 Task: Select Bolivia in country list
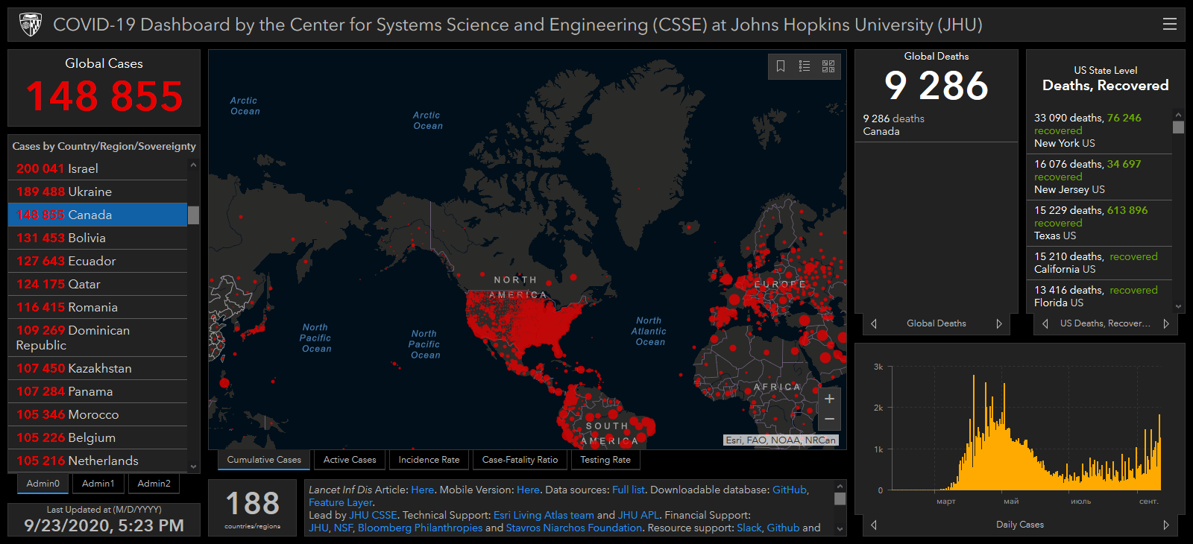point(98,238)
